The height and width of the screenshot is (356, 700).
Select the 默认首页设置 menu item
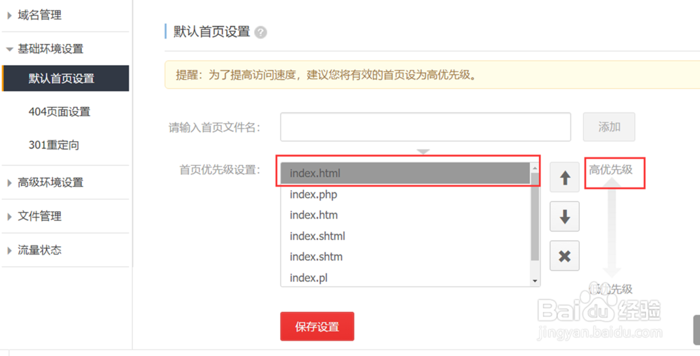coord(62,78)
